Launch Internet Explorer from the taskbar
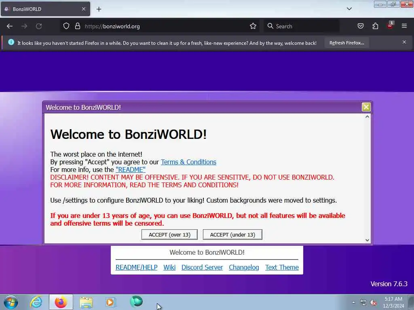414x310 pixels. 36,302
